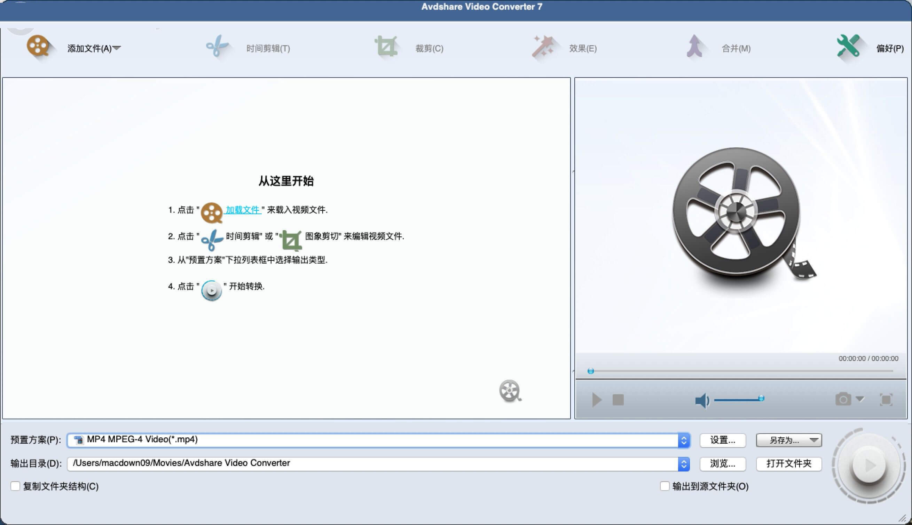Enable 输出到源文件夹(O) checkbox

[x=665, y=486]
